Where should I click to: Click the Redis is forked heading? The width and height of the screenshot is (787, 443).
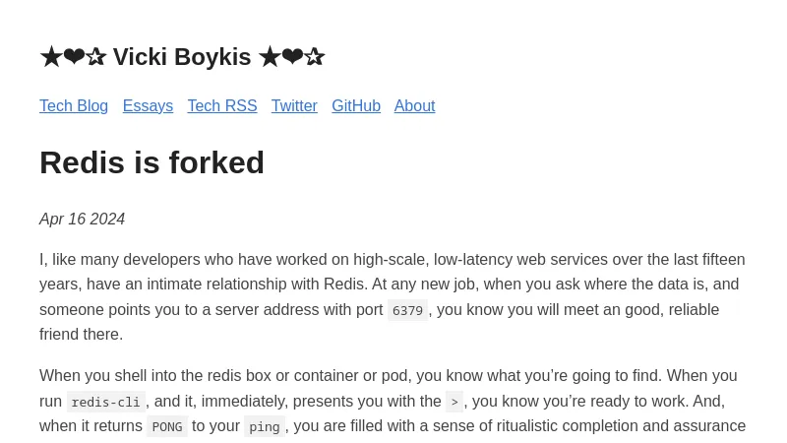click(x=151, y=162)
